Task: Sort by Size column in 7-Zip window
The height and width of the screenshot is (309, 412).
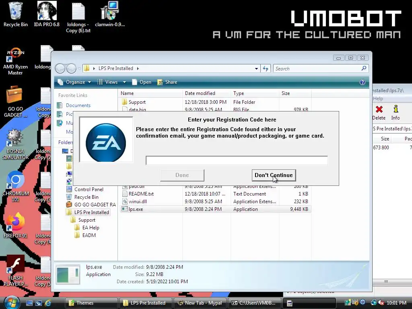Action: pos(385,139)
